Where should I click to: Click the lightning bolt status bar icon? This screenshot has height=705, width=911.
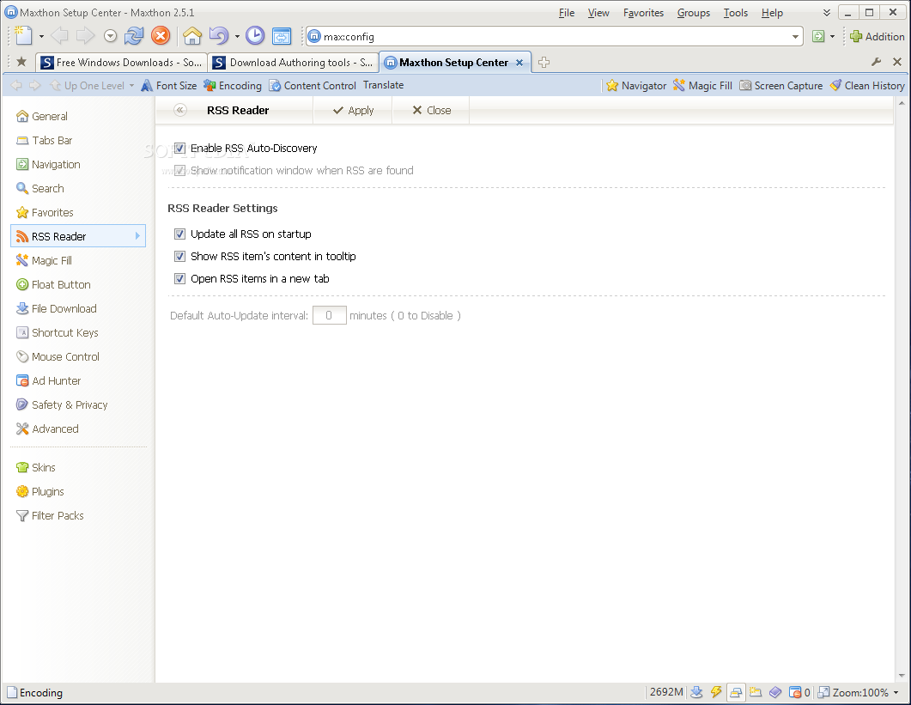pos(716,691)
